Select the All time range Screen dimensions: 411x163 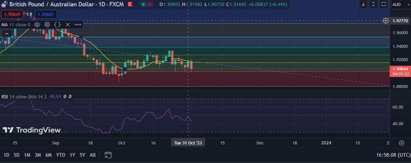click(93, 155)
